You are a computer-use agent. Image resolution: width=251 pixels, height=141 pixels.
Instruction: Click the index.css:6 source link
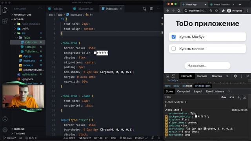coord(240,110)
